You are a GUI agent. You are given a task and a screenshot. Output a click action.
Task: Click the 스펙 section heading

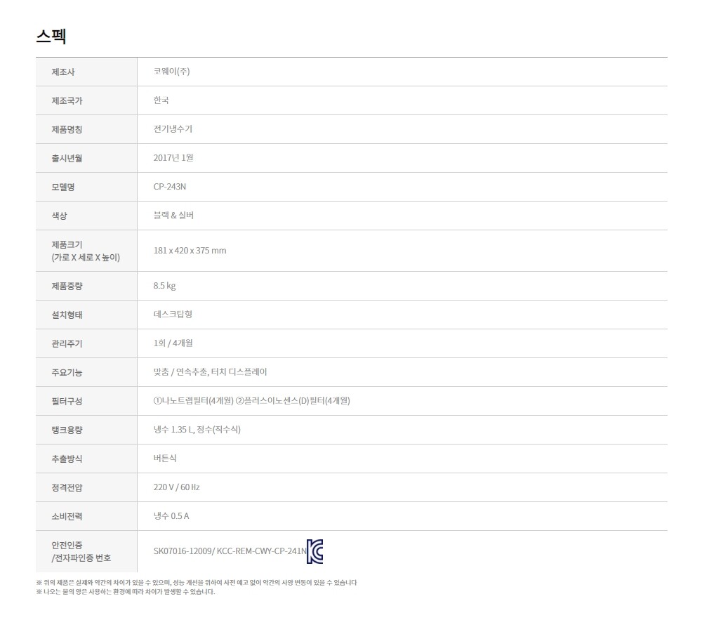pyautogui.click(x=51, y=37)
